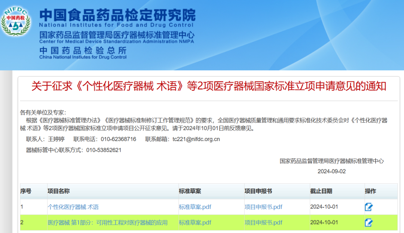The width and height of the screenshot is (404, 233).
Task: Open the 个性化医疗器械 术语 project link
Action: click(73, 207)
